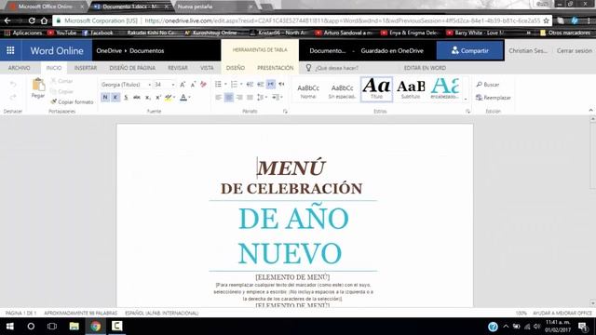Open line spacing options
Viewport: 596px width, 335px height.
pyautogui.click(x=261, y=97)
